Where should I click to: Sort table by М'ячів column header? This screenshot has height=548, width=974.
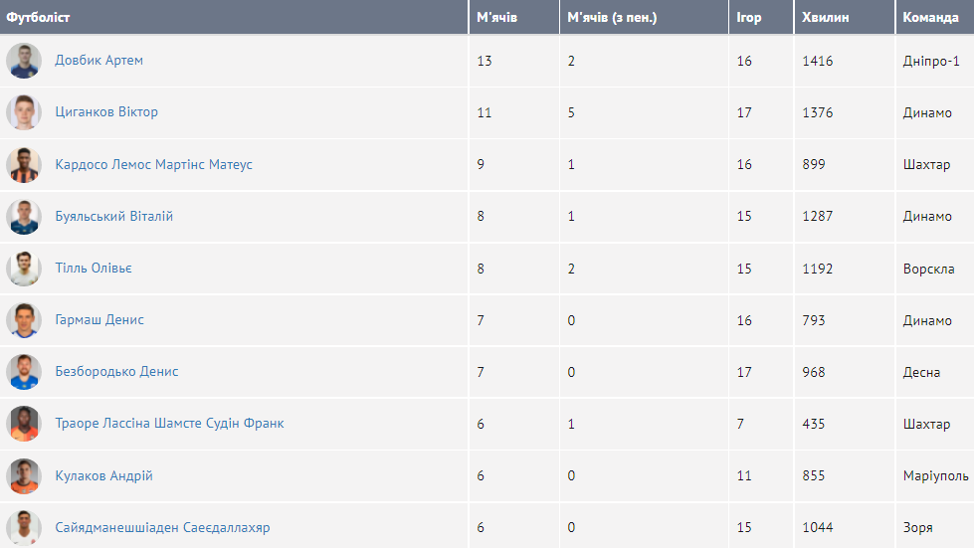click(496, 18)
